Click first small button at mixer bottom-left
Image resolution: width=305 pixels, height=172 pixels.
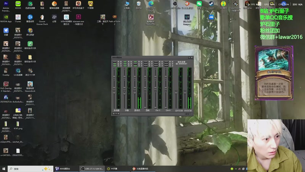[x=114, y=114]
